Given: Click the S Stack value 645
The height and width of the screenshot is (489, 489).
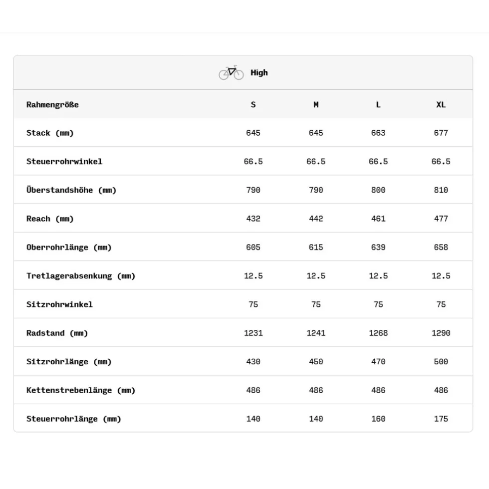Looking at the screenshot, I should (253, 133).
